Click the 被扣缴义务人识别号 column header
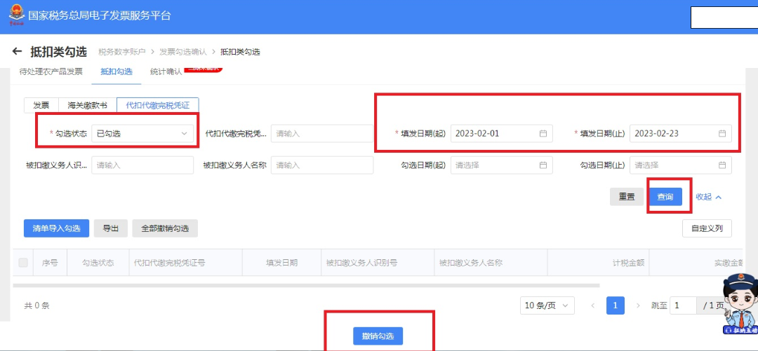This screenshot has width=758, height=351. [x=378, y=263]
